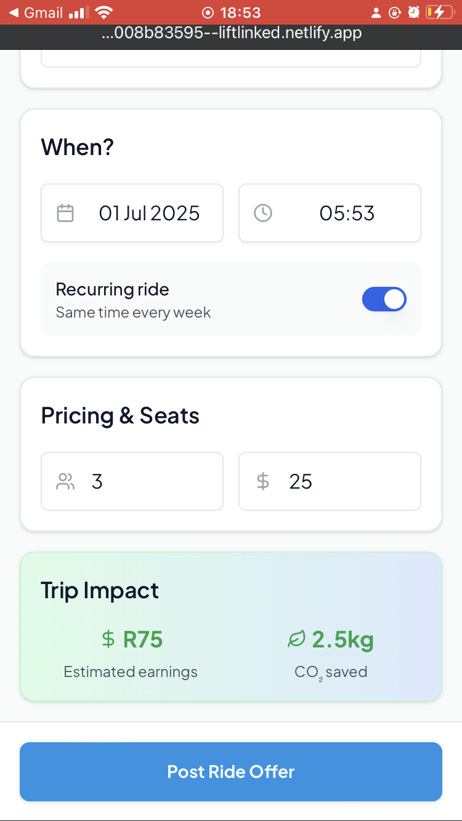Tap the Wi-Fi icon in status bar

point(105,12)
